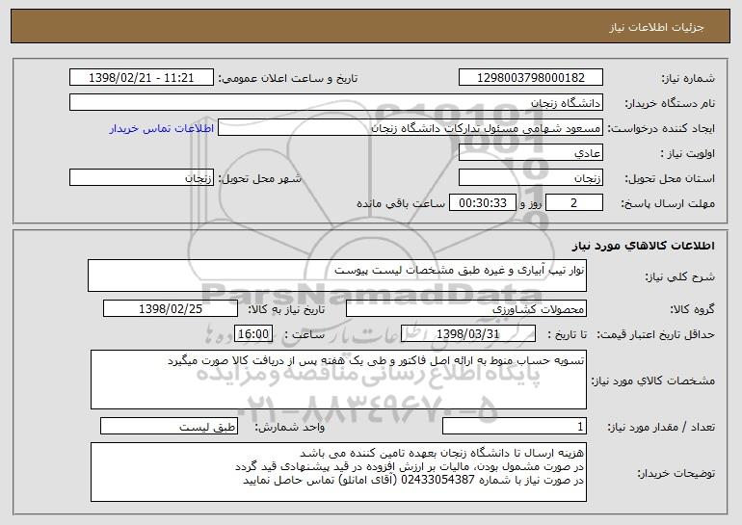
Task: Select the label شرح کلی نیاز
Action: click(x=680, y=276)
